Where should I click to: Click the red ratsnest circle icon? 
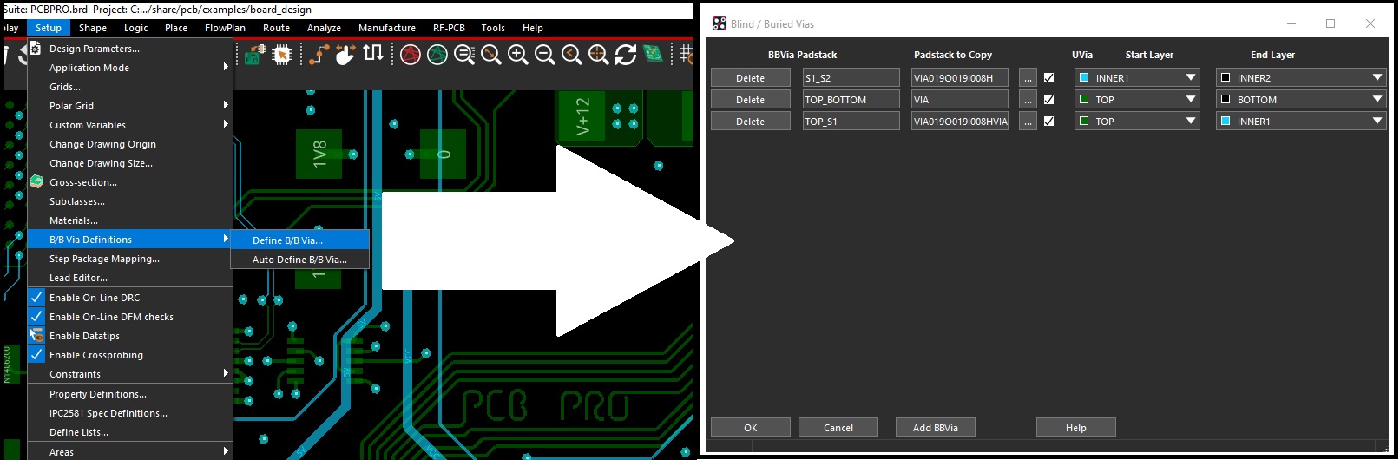(x=411, y=55)
